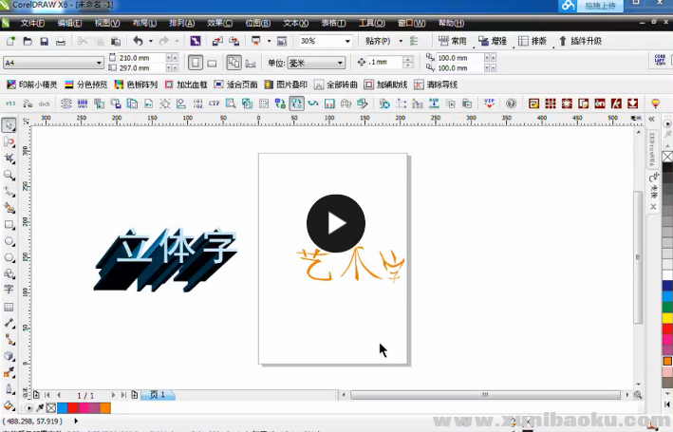The height and width of the screenshot is (432, 673).
Task: Select the Zoom magnifier tool
Action: 9,175
